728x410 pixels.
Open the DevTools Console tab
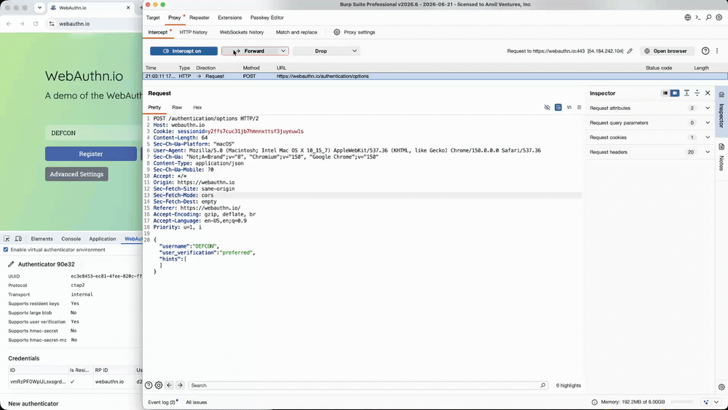click(x=71, y=239)
